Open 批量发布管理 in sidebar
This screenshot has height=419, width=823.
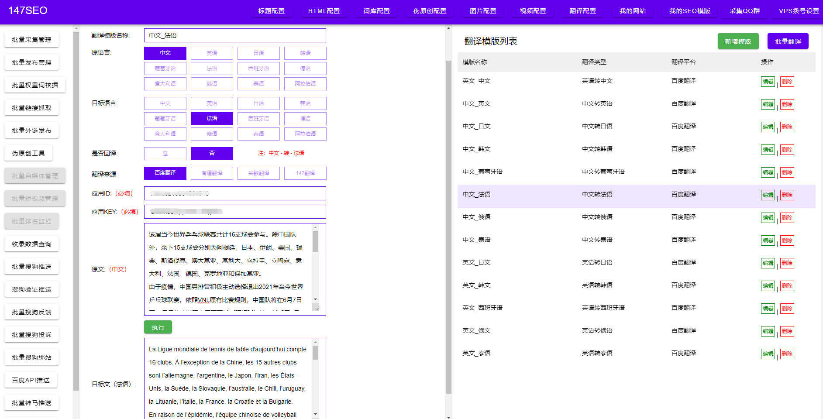tap(31, 62)
